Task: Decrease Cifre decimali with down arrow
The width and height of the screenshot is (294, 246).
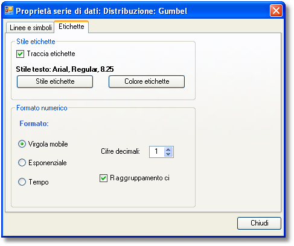Action: coord(168,154)
